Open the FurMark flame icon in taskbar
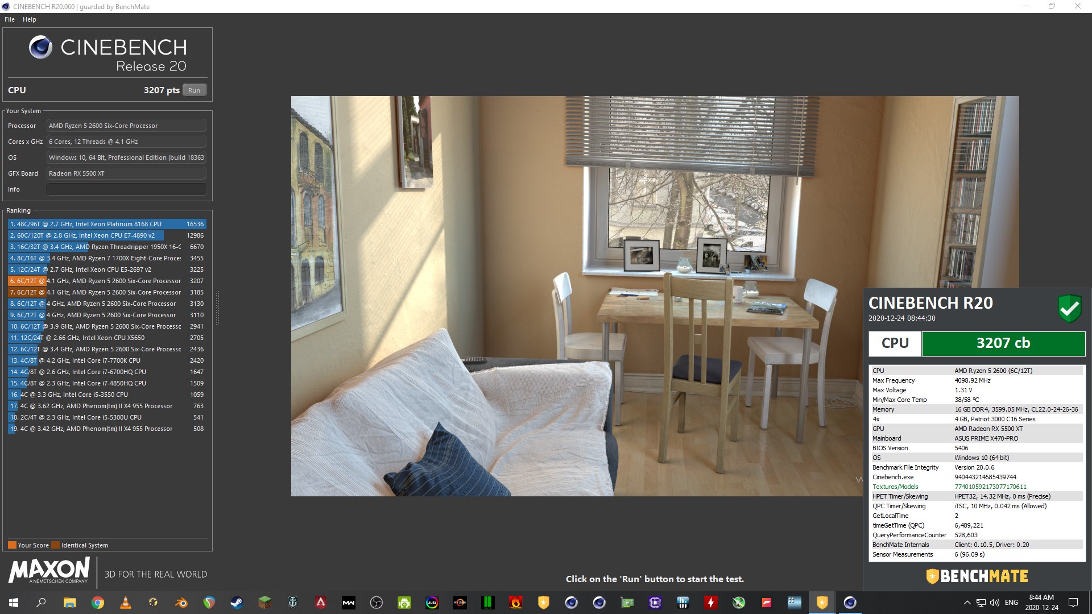The image size is (1092, 614). pos(515,603)
